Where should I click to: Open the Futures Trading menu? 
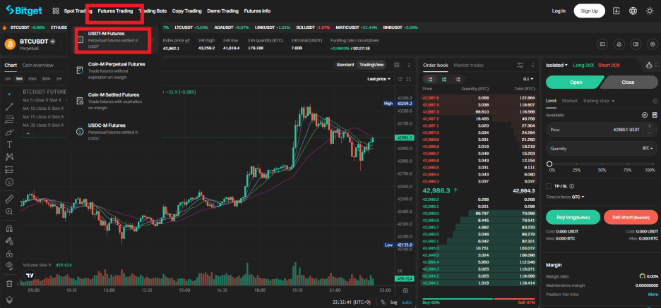pos(115,11)
